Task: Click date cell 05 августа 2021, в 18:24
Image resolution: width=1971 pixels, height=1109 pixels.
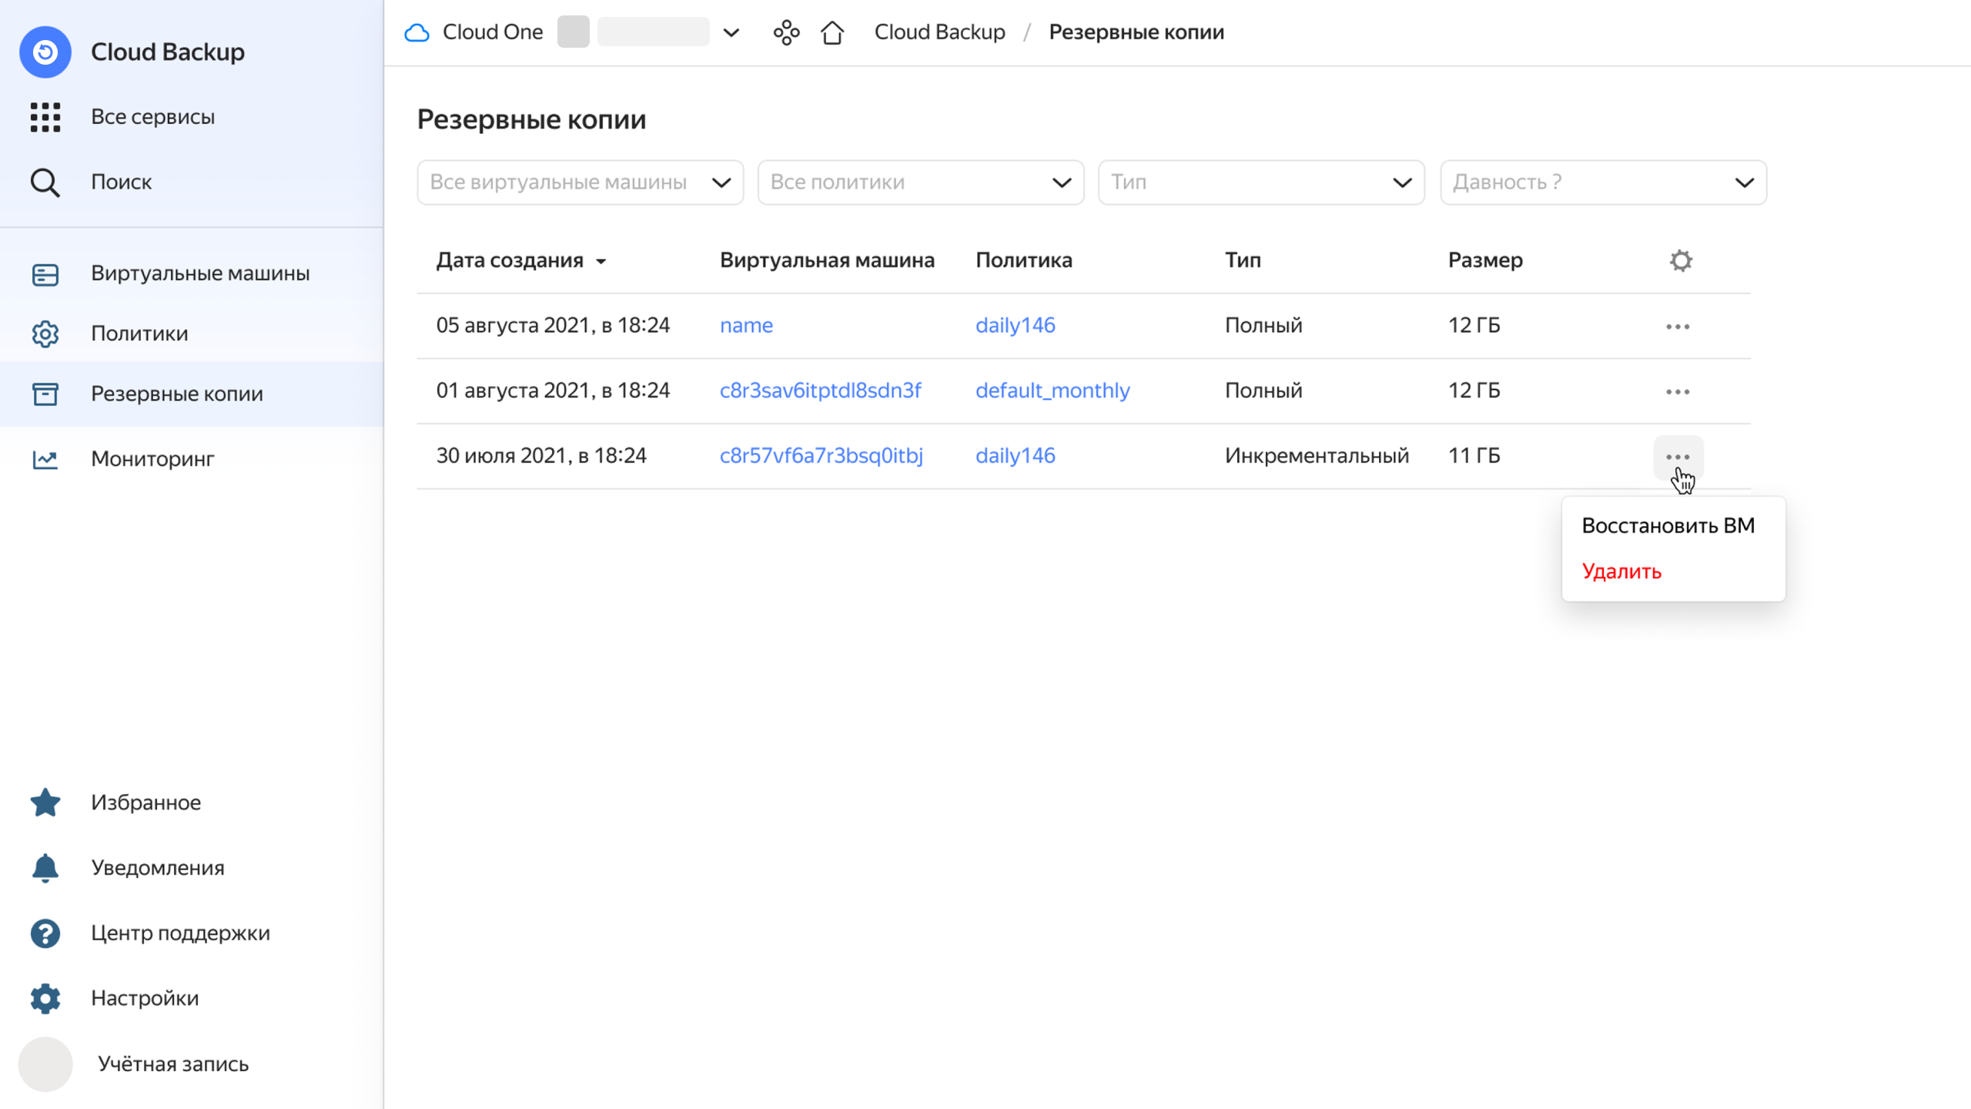Action: pos(553,326)
